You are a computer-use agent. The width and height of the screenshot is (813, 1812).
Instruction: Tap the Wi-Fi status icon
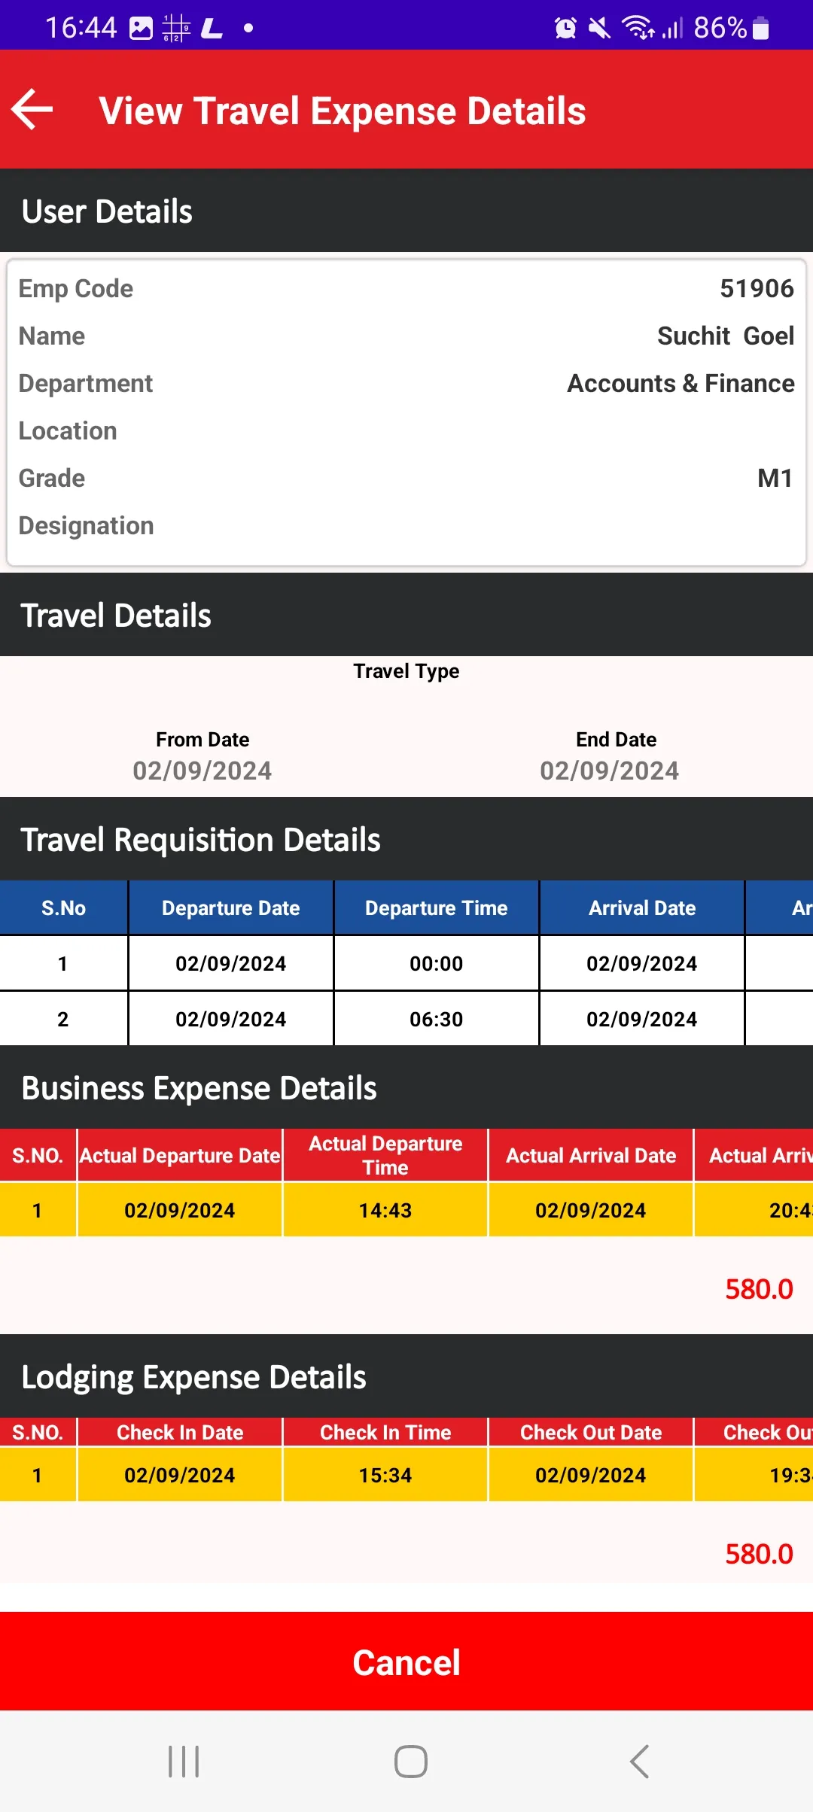point(637,28)
